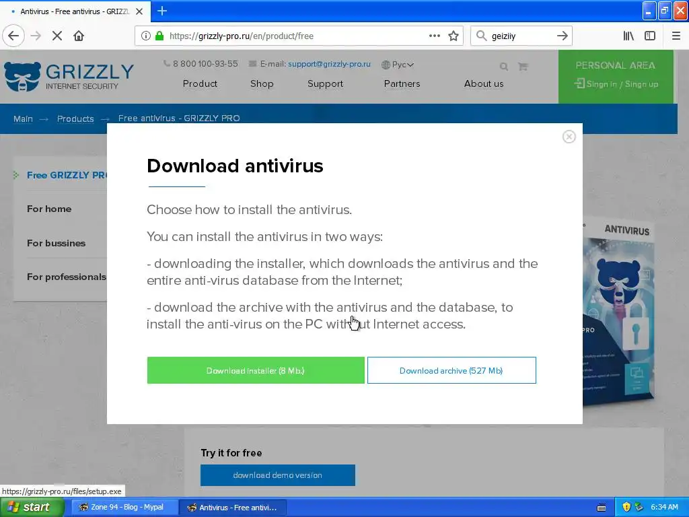
Task: Open the Support menu
Action: (x=325, y=83)
